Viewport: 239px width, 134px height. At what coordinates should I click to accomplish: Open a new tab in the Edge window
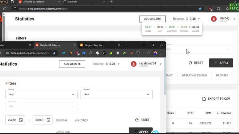click(x=111, y=2)
